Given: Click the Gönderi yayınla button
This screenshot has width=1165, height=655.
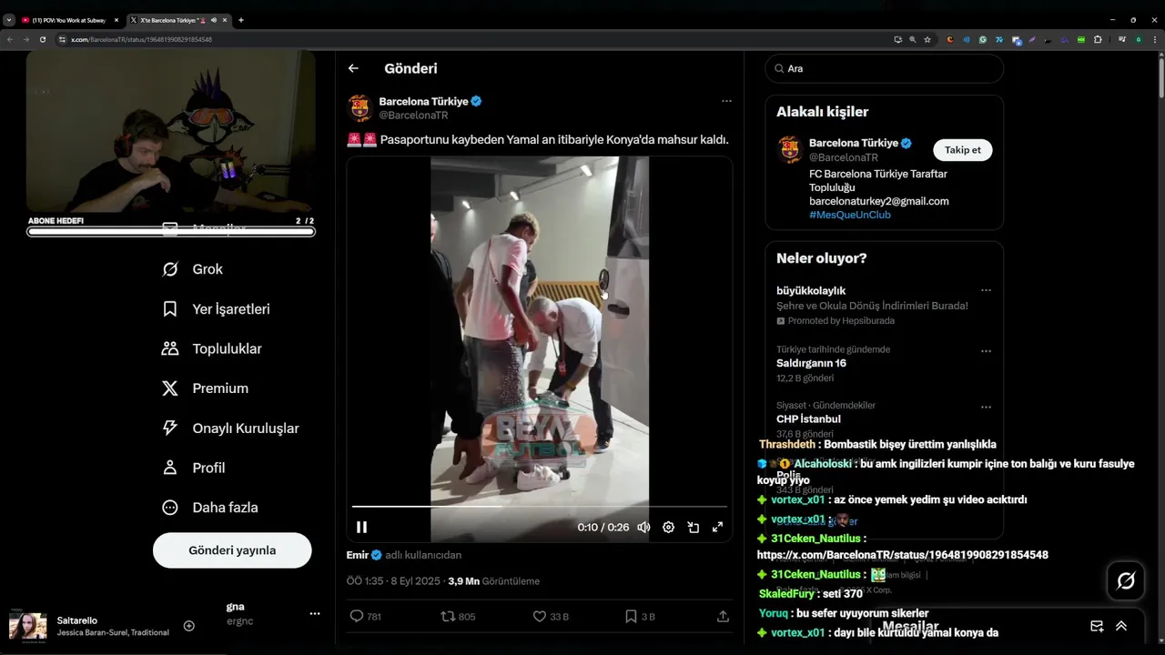Looking at the screenshot, I should click(x=232, y=550).
